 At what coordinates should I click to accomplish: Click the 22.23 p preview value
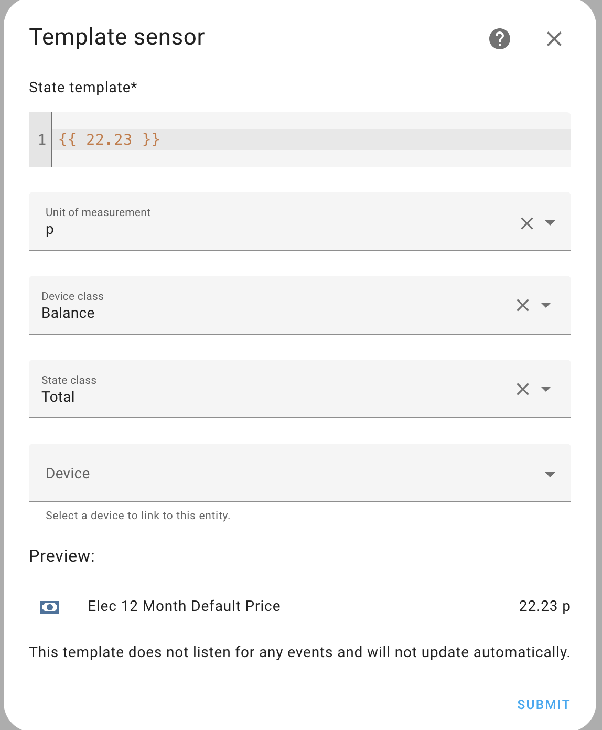pos(544,606)
